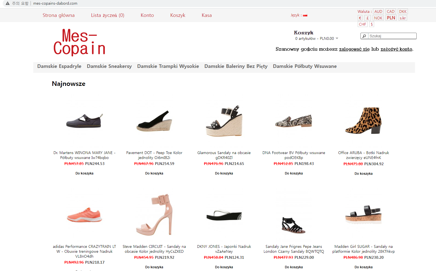Open DNA Footwear loafer image
The width and height of the screenshot is (436, 271).
click(294, 121)
